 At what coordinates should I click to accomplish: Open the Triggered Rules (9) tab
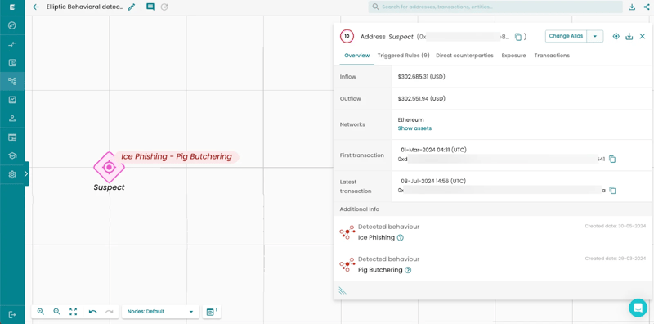[403, 56]
